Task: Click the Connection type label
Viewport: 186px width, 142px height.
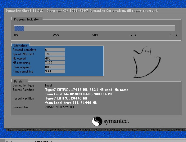Action: point(23,85)
